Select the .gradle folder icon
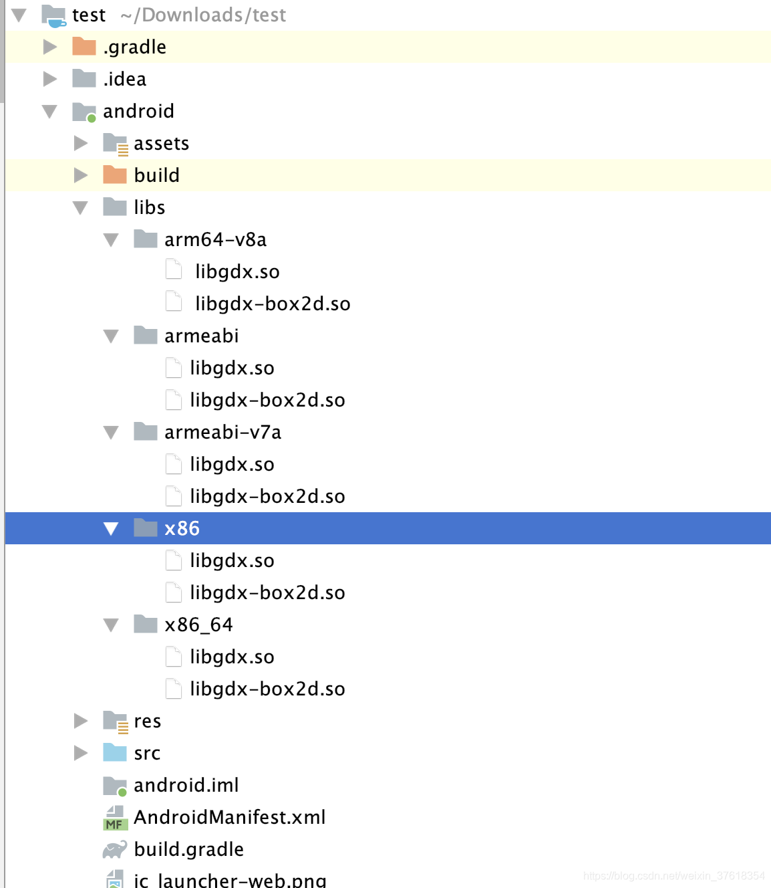The height and width of the screenshot is (888, 771). click(x=83, y=46)
